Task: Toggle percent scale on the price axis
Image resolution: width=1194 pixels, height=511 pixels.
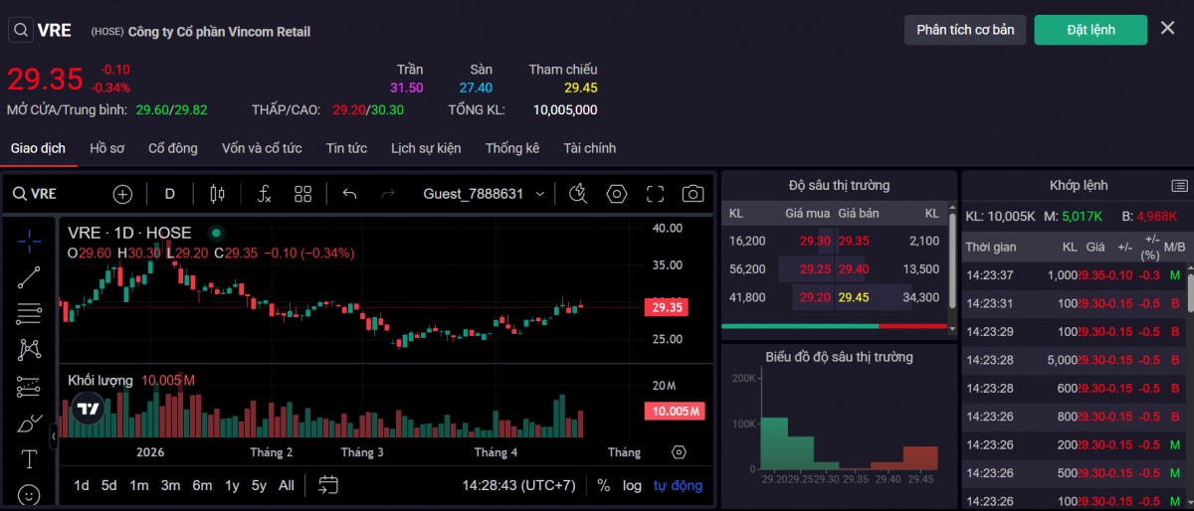Action: tap(604, 485)
